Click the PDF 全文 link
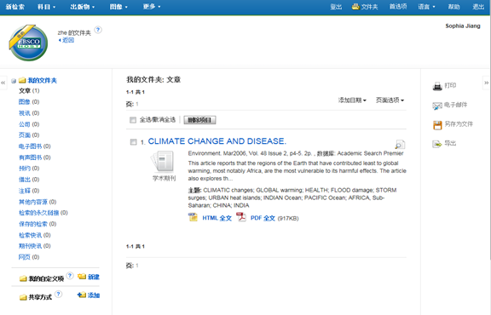Screen dimensions: 491x315 (x=263, y=218)
